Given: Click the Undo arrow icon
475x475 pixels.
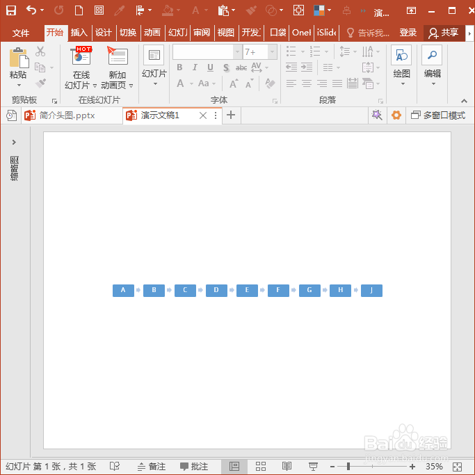Looking at the screenshot, I should pos(31,10).
